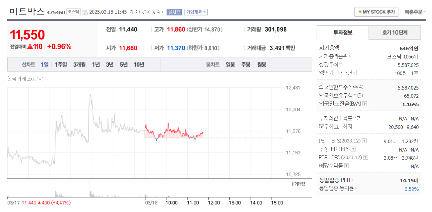Click the clock icon beside the date
432x212 pixels.
point(85,12)
